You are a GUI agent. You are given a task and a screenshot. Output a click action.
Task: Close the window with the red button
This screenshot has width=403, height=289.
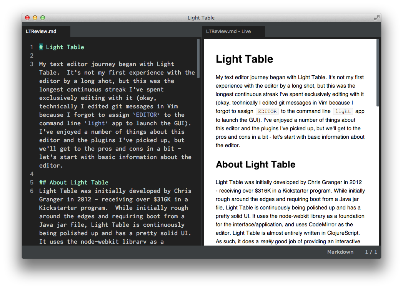(27, 18)
